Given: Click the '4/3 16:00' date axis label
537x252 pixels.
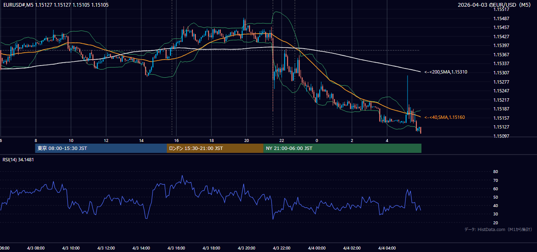Looking at the screenshot, I should click(x=176, y=248).
